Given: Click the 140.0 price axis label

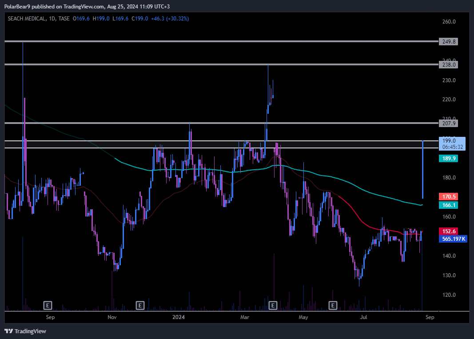Looking at the screenshot, I should coord(449,256).
